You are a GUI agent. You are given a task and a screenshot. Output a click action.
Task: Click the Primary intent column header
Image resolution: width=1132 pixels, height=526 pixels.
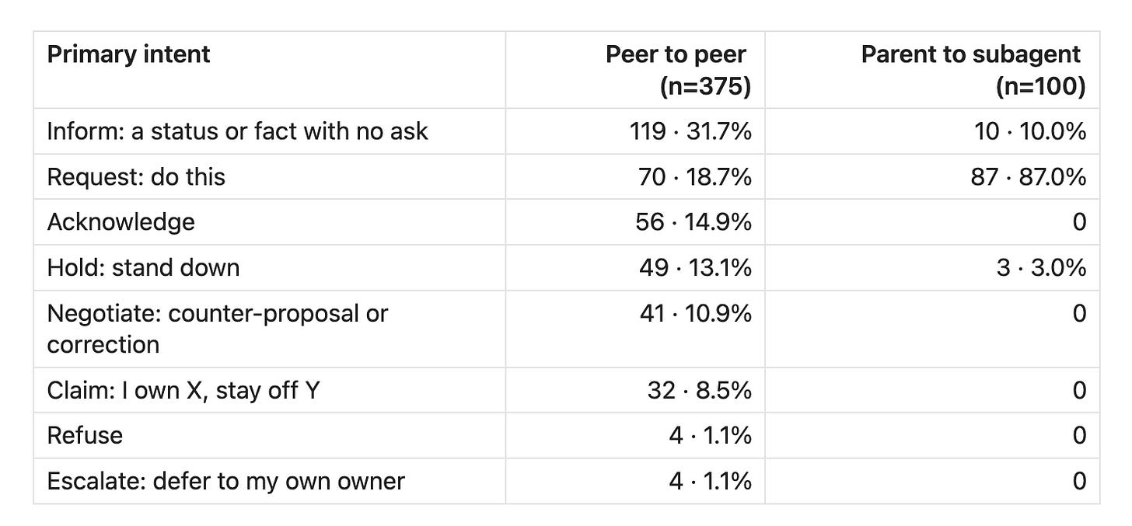point(128,54)
